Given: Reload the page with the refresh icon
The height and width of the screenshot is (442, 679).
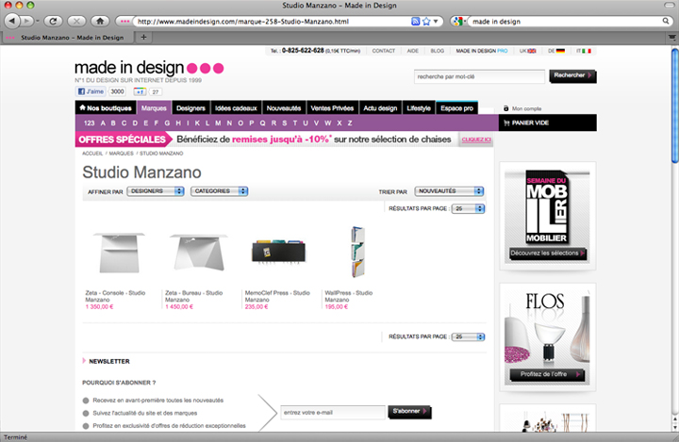Looking at the screenshot, I should [x=53, y=21].
